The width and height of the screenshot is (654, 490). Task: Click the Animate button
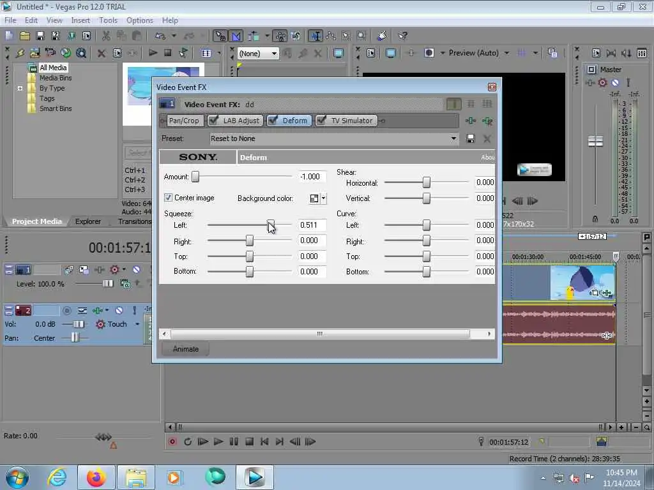coord(186,349)
